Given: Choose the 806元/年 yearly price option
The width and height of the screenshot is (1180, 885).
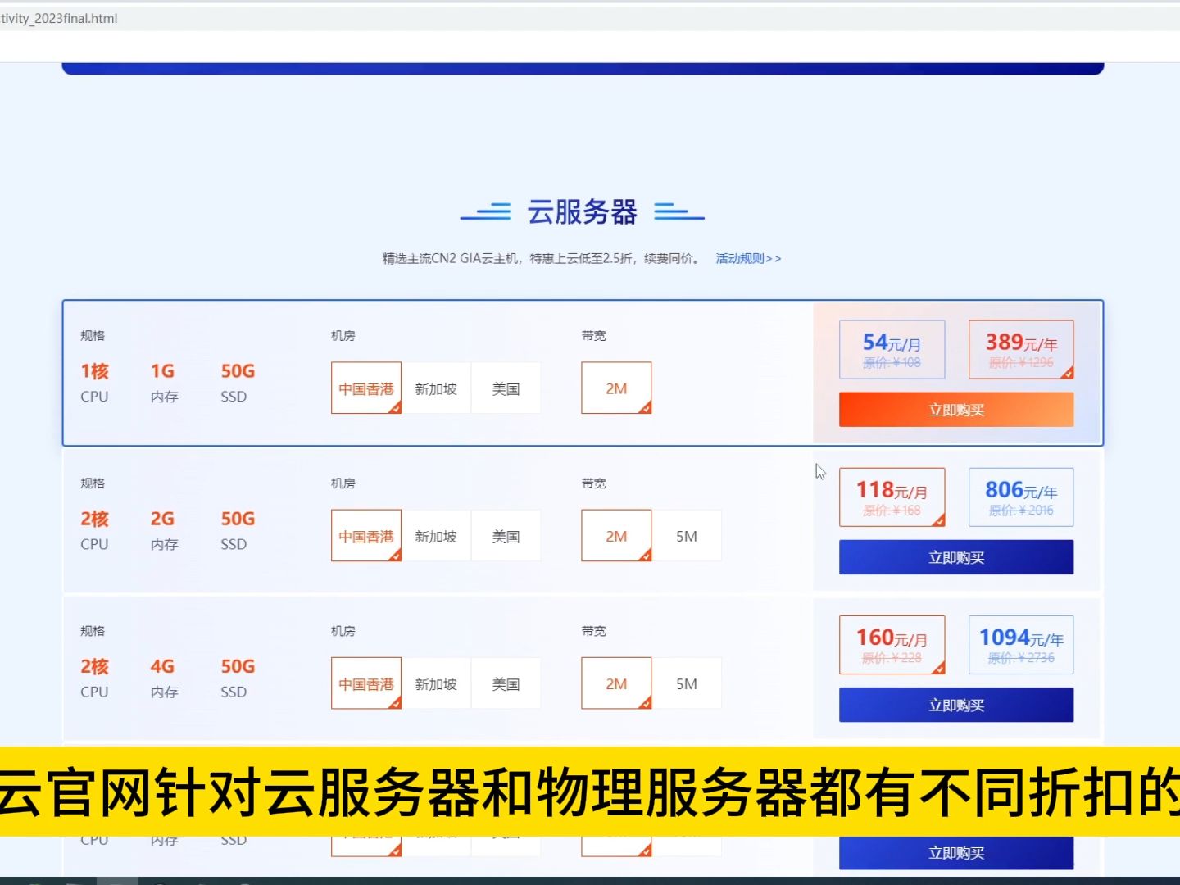Looking at the screenshot, I should (x=1021, y=497).
